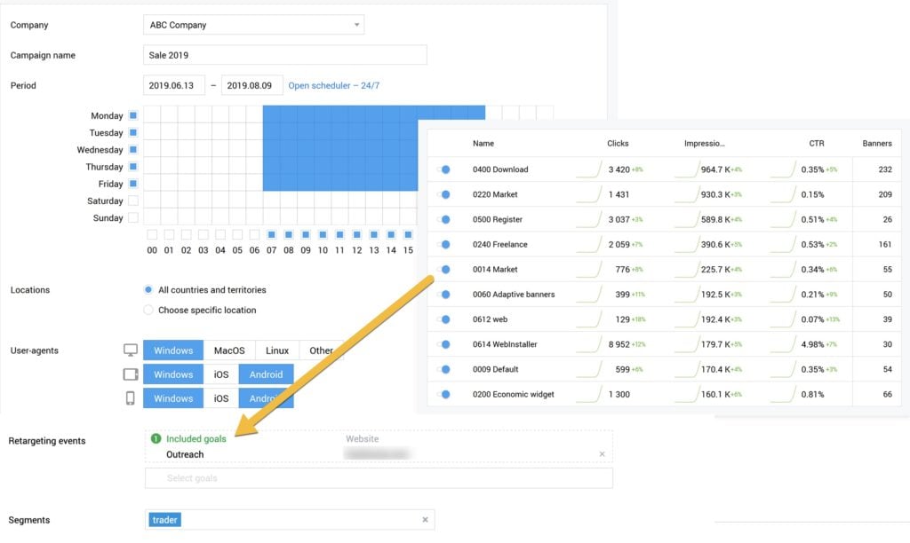Image resolution: width=910 pixels, height=543 pixels.
Task: Sort by Impressions column
Action: click(x=704, y=143)
